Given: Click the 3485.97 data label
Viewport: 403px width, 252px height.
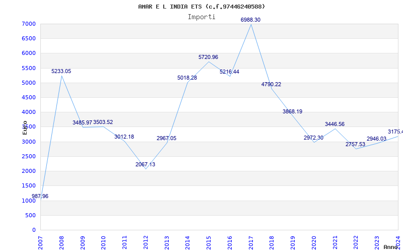Looking at the screenshot, I should [82, 122].
